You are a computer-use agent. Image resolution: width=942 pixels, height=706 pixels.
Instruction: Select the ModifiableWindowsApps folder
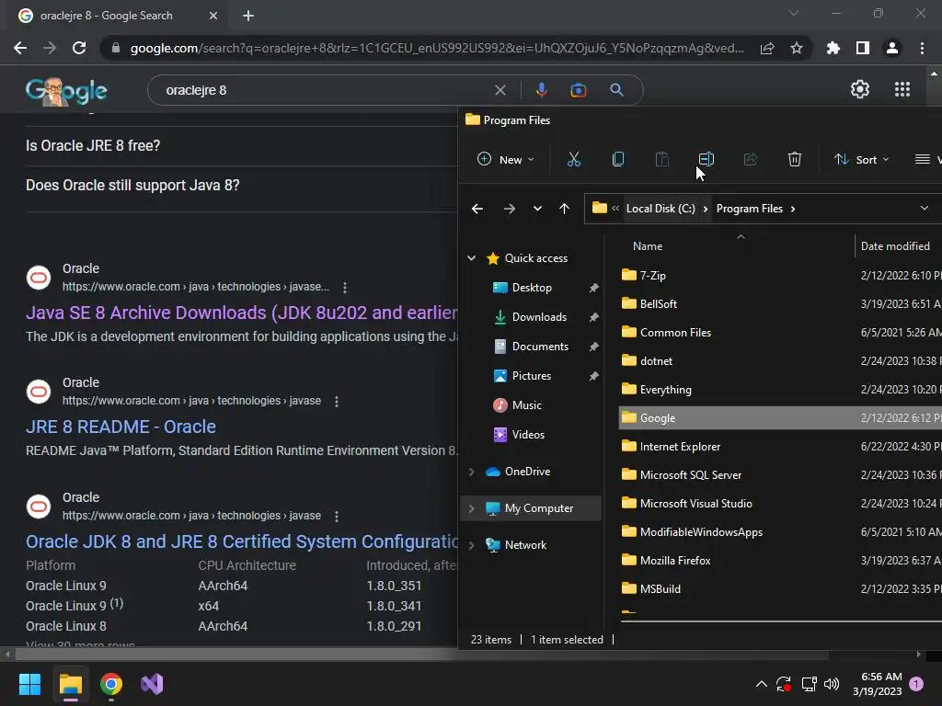click(x=700, y=532)
